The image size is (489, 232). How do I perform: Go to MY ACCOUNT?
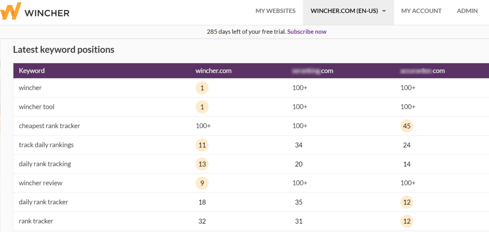click(x=421, y=11)
